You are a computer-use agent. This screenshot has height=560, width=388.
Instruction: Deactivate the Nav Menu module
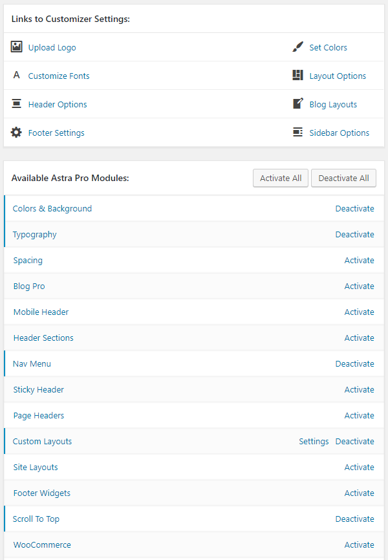(354, 364)
